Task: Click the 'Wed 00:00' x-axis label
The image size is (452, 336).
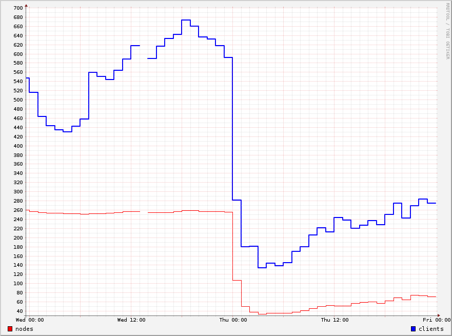Action: 30,320
